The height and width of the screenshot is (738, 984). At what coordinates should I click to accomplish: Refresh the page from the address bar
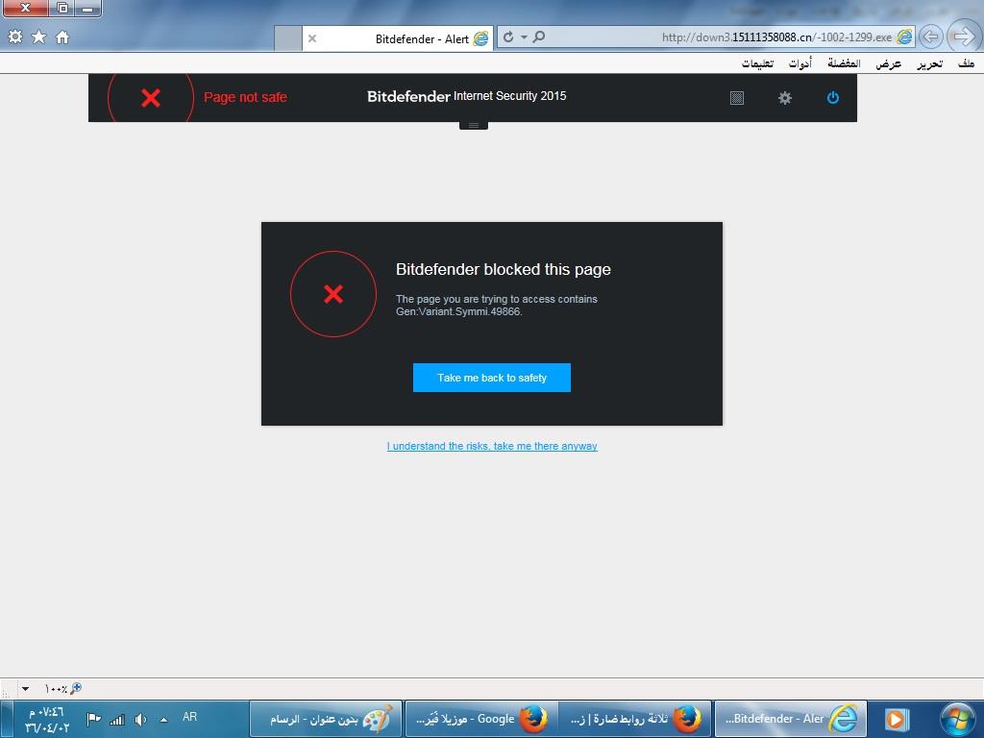(x=508, y=37)
